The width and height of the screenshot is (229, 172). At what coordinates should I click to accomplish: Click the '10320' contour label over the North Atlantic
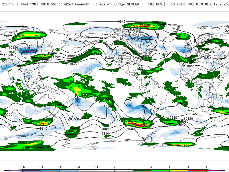tap(163, 54)
